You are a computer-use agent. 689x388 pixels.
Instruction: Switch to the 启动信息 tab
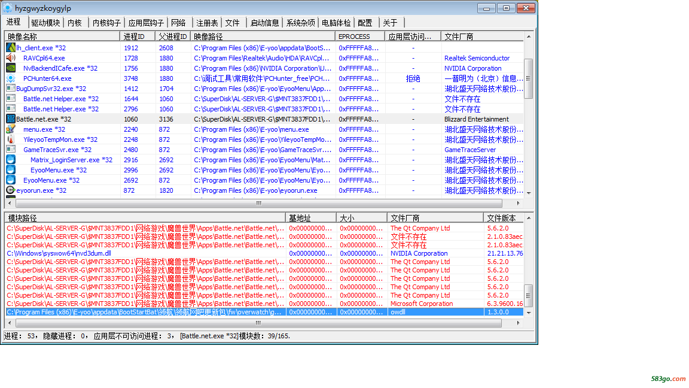click(x=264, y=23)
